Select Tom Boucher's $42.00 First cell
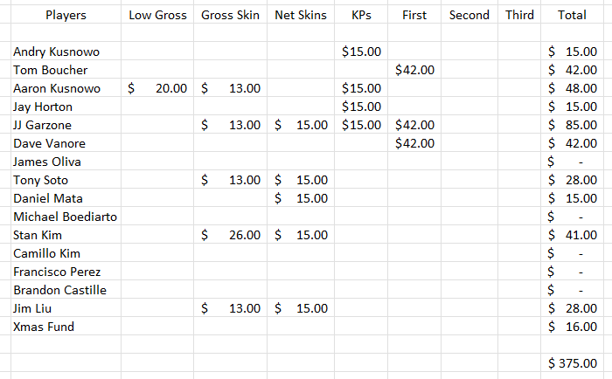 point(414,69)
